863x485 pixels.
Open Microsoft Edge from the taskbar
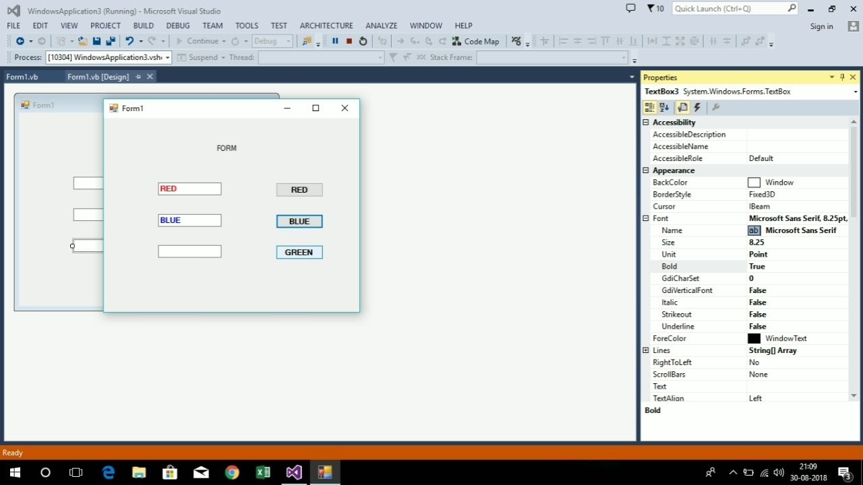click(108, 472)
